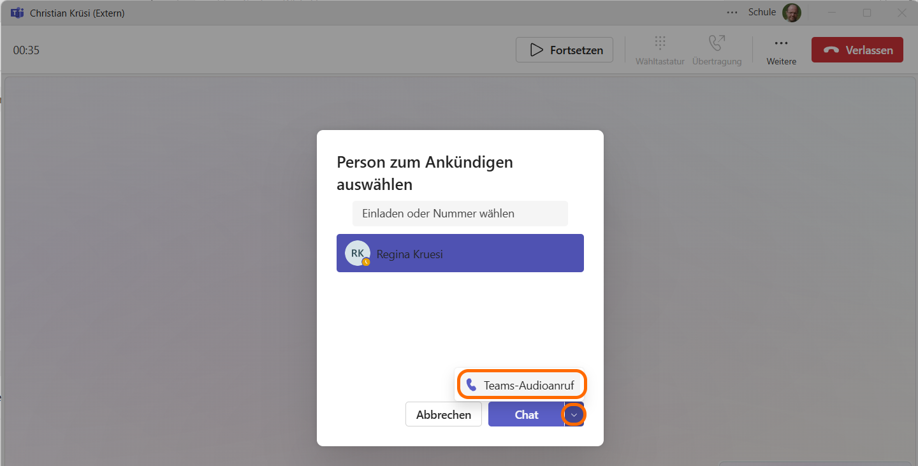Click the Teams logo in title bar
918x466 pixels.
point(17,13)
